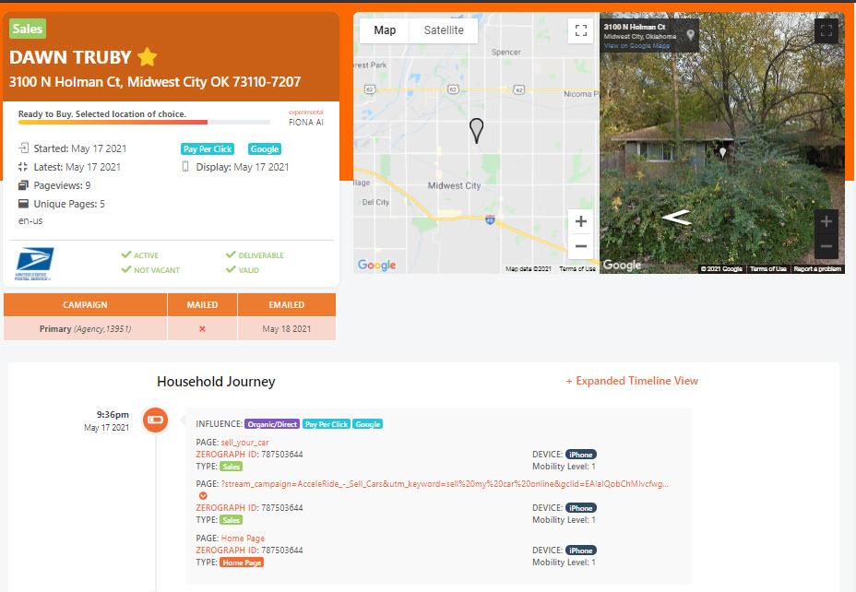The width and height of the screenshot is (856, 592).
Task: Click the iPhone device badge for Home Page
Action: [x=581, y=551]
